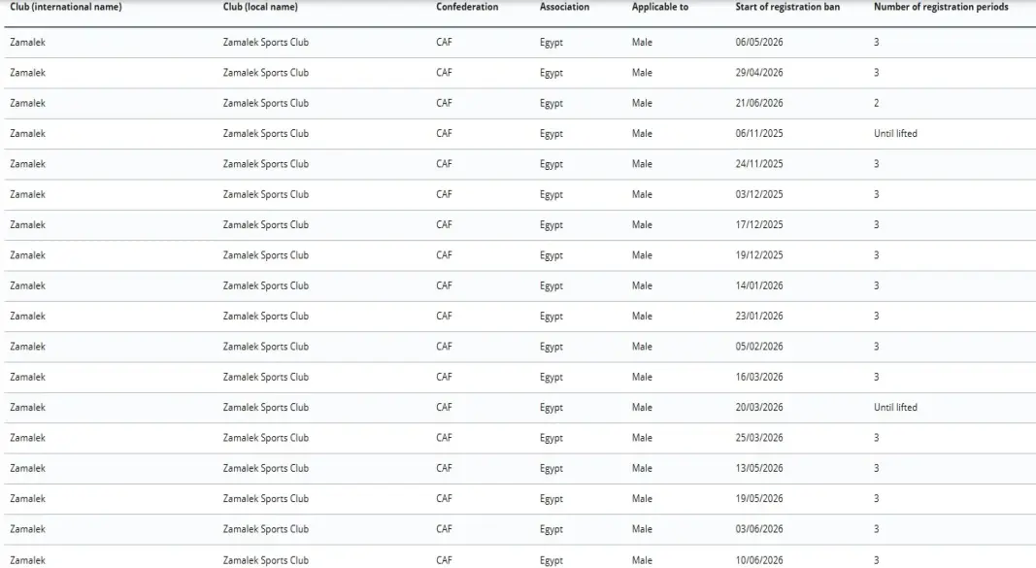Click the 'Applicable to' column header
This screenshot has height=568, width=1036.
(x=660, y=7)
